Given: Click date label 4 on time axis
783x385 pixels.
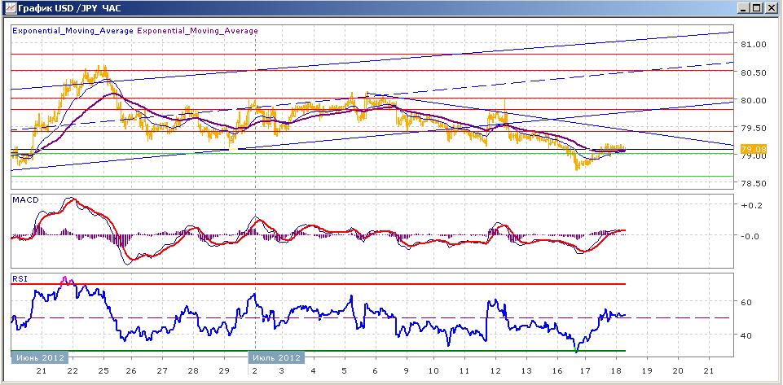Looking at the screenshot, I should (313, 371).
